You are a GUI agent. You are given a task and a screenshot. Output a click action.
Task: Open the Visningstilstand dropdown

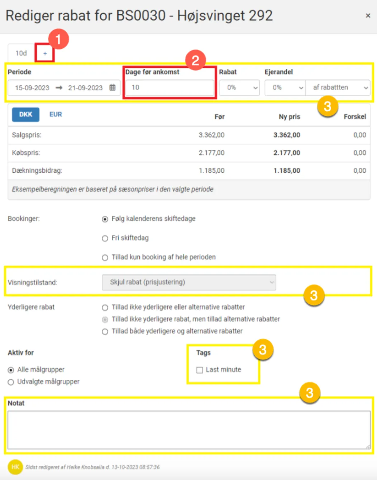click(189, 282)
